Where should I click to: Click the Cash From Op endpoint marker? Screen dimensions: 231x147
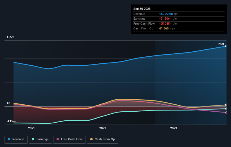click(226, 105)
